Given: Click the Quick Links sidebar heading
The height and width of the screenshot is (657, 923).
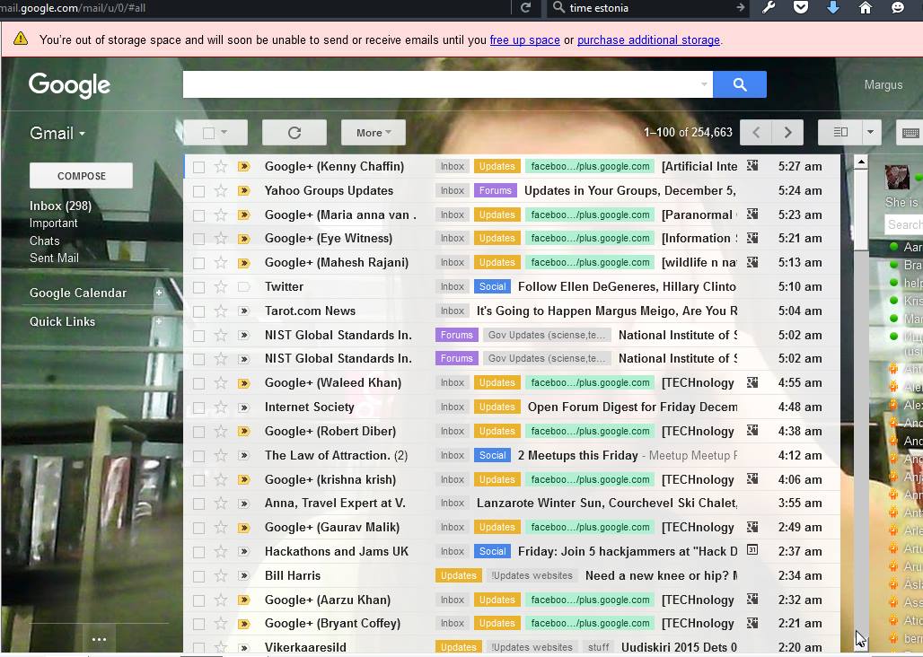Looking at the screenshot, I should (x=62, y=321).
